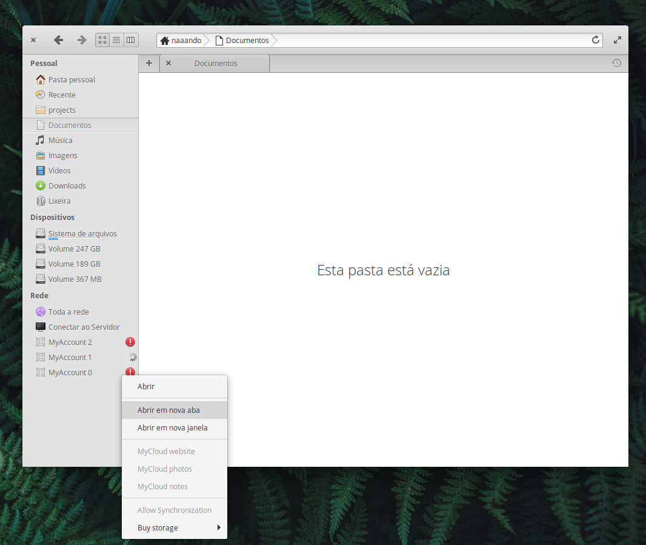This screenshot has width=646, height=545.
Task: Click the music note icon of Música
Action: [x=40, y=140]
